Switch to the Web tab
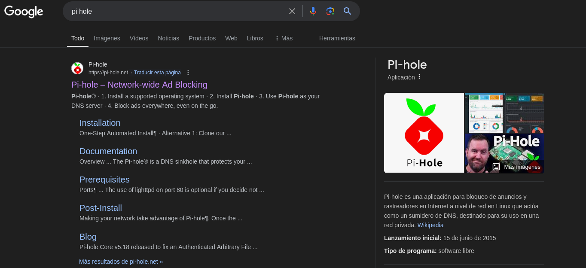Image resolution: width=586 pixels, height=268 pixels. pos(231,38)
